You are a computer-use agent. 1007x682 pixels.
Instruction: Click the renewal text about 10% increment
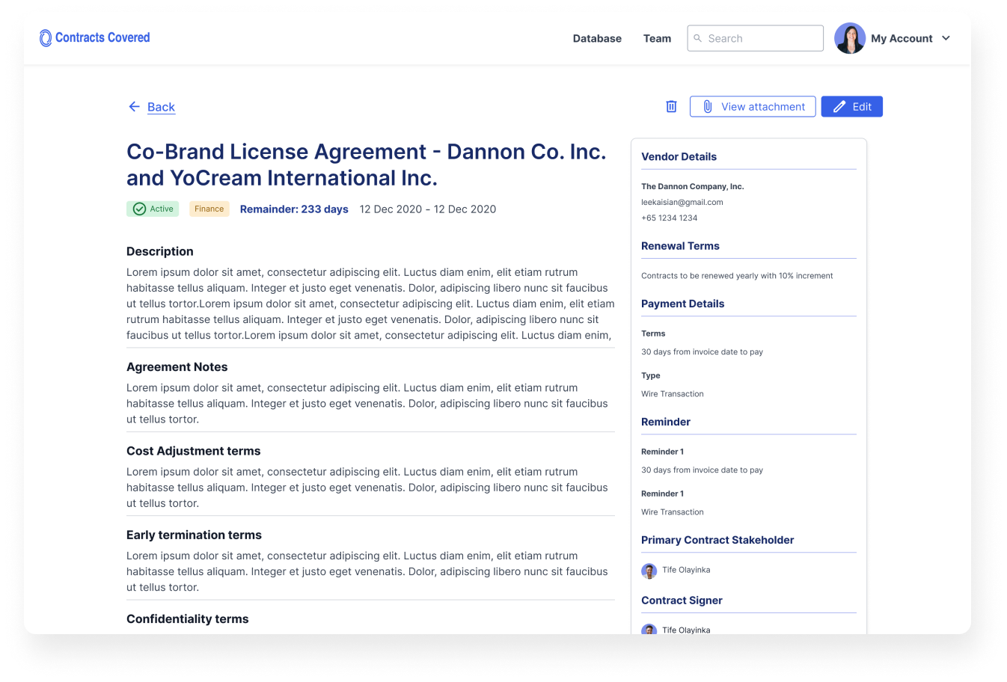pos(737,276)
